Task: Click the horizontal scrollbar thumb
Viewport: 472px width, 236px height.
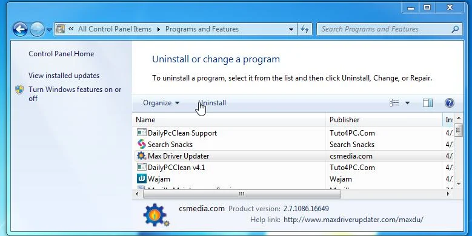Action: pos(242,194)
